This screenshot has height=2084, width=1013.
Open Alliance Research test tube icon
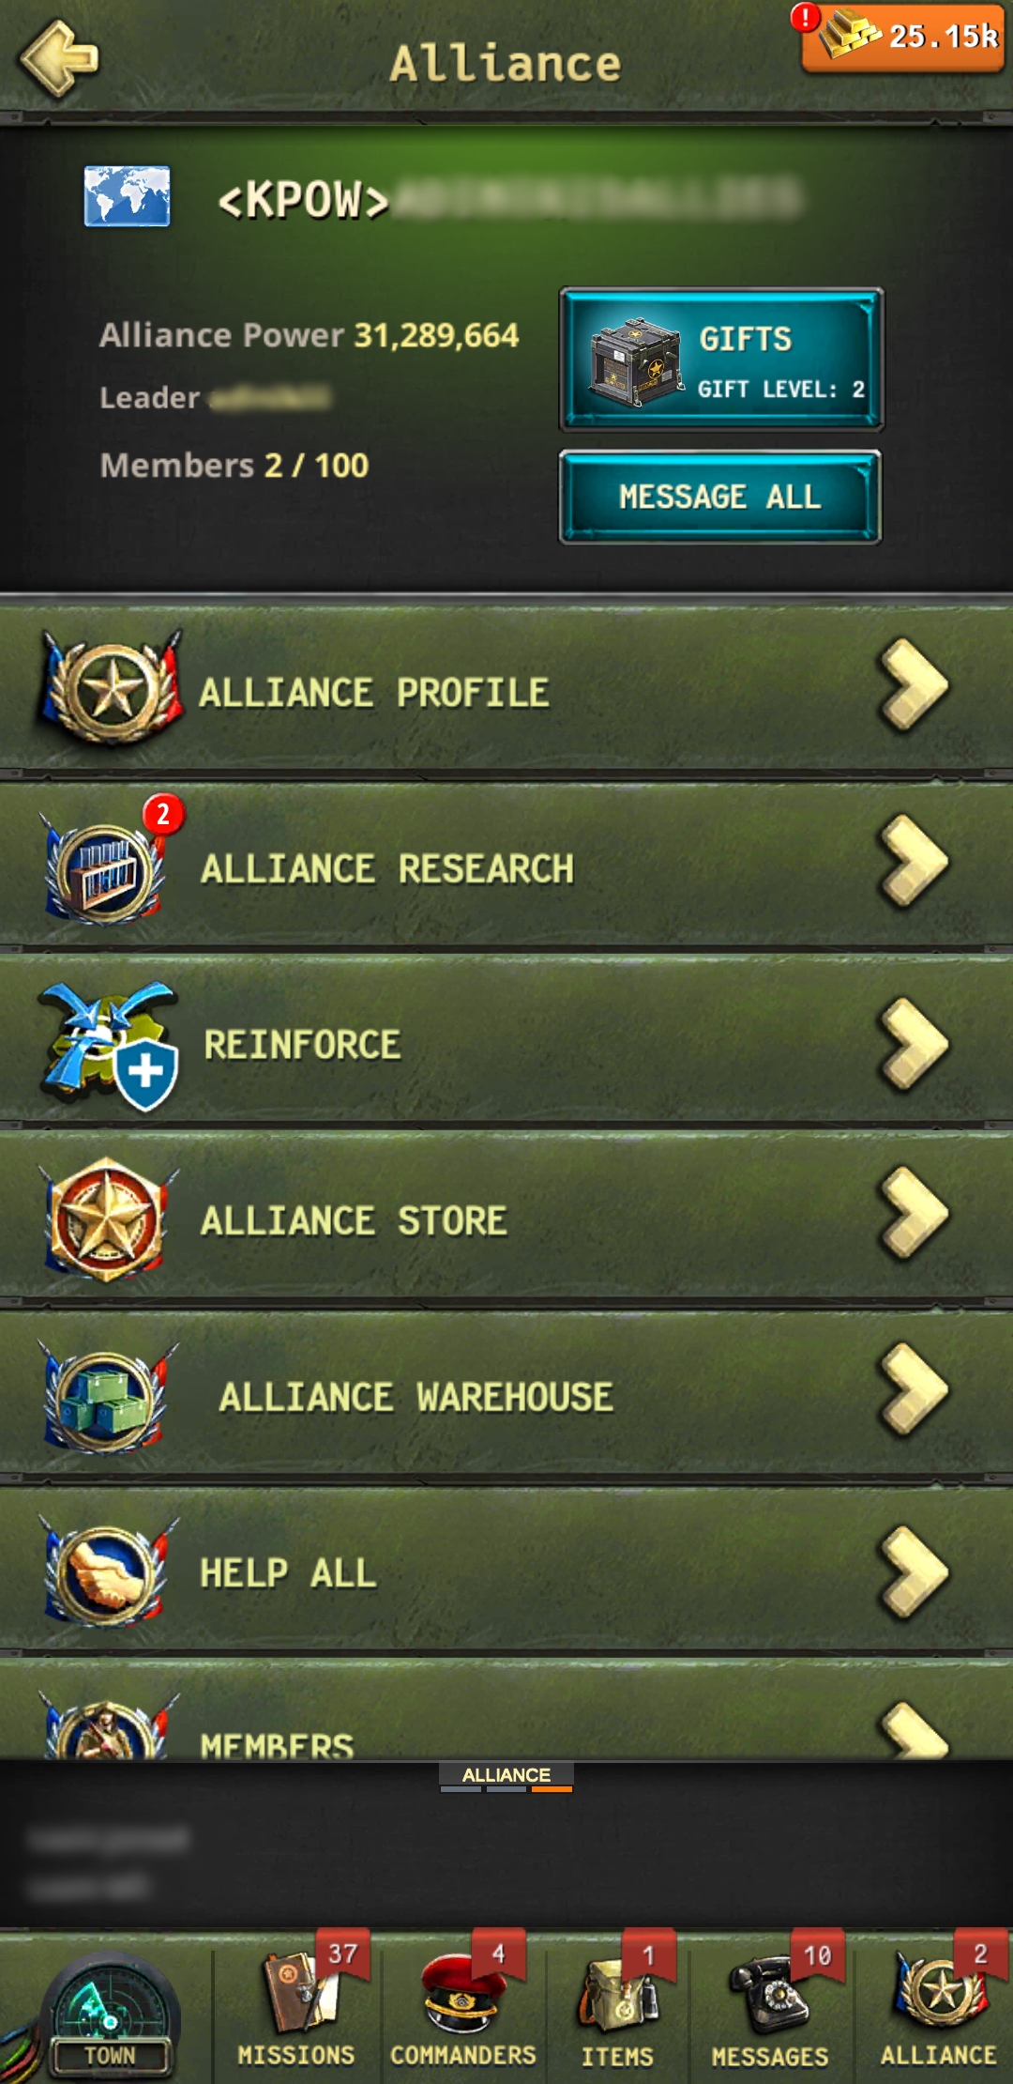tap(105, 867)
